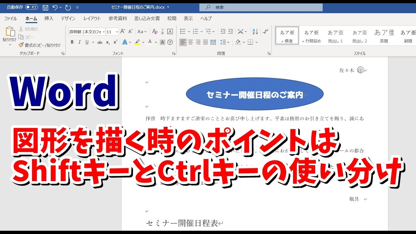Viewport: 416px width, 234px height.
Task: Click the 書式のコピー/貼り付け format painter
Action: pos(39,45)
